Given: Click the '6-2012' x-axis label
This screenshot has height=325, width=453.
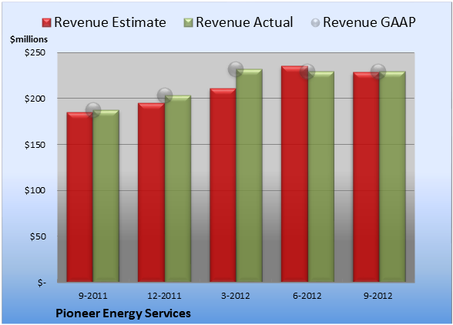Looking at the screenshot, I should 307,296.
